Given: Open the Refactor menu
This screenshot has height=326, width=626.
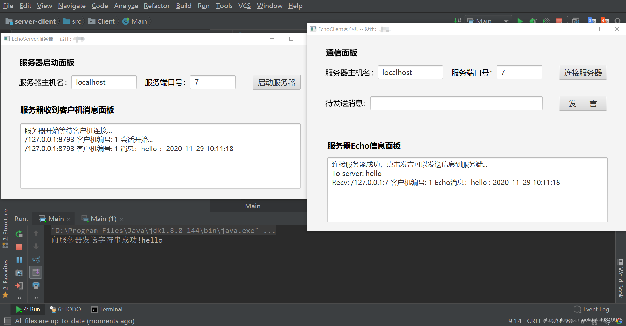Looking at the screenshot, I should pyautogui.click(x=157, y=6).
